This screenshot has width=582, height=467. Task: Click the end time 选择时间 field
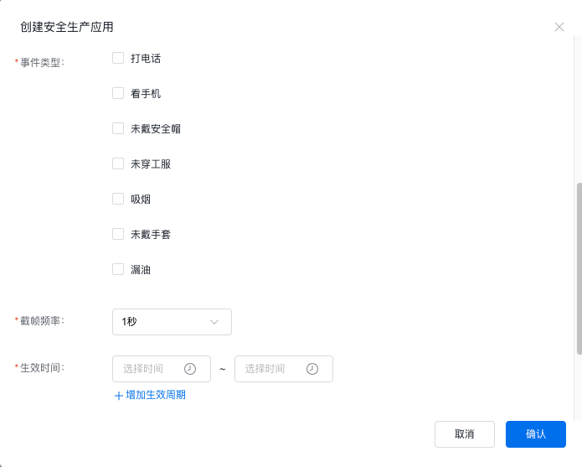pyautogui.click(x=284, y=369)
